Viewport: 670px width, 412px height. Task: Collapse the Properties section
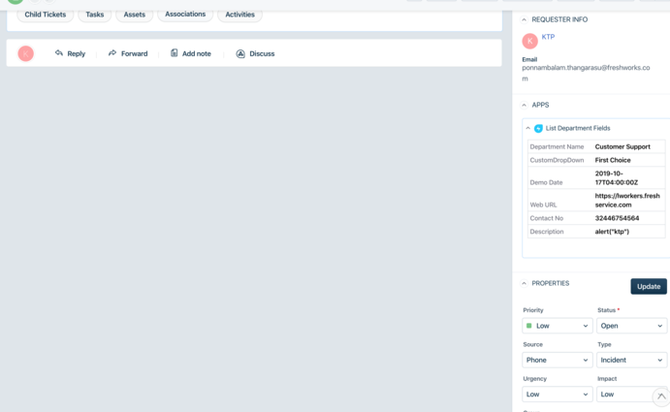[524, 283]
